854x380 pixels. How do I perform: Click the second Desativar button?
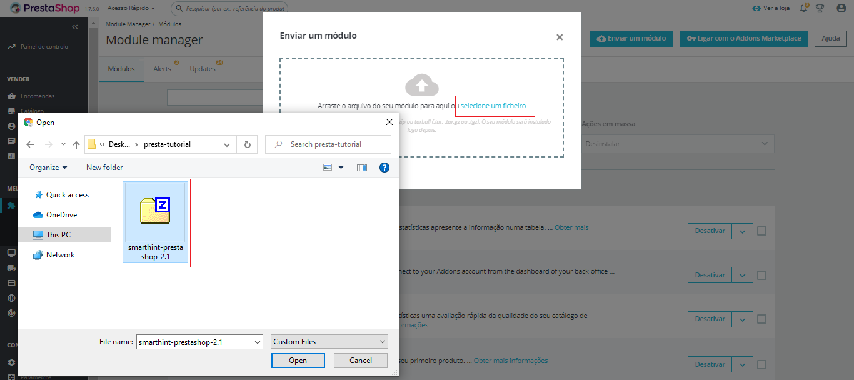[710, 275]
